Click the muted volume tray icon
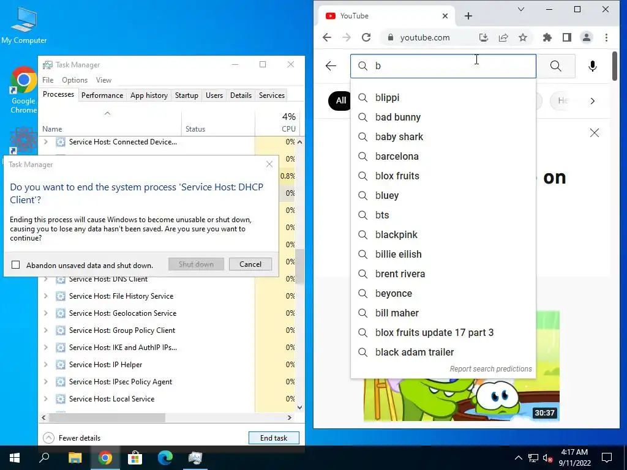The width and height of the screenshot is (627, 470). point(547,458)
